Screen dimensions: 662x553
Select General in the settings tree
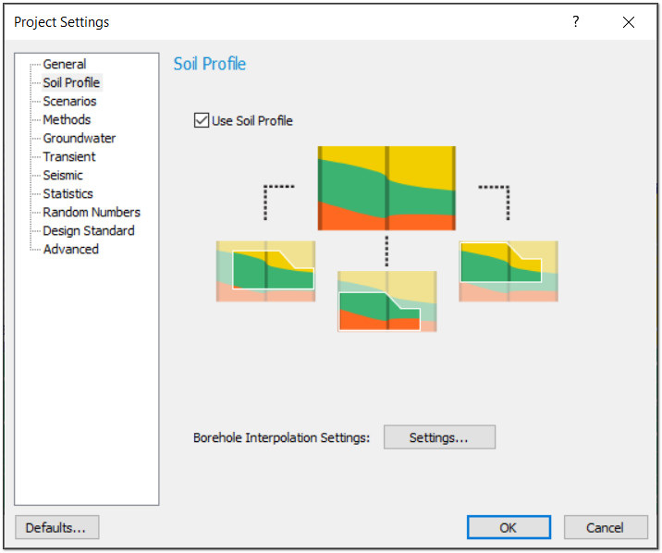click(65, 64)
